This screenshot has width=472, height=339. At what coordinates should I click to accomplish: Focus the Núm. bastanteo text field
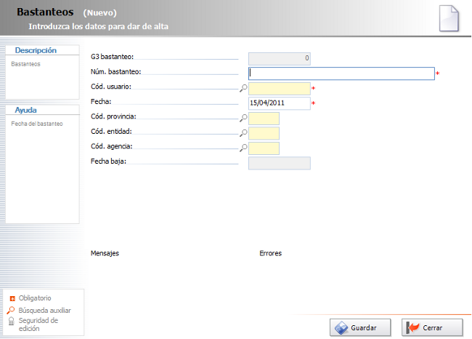[341, 73]
